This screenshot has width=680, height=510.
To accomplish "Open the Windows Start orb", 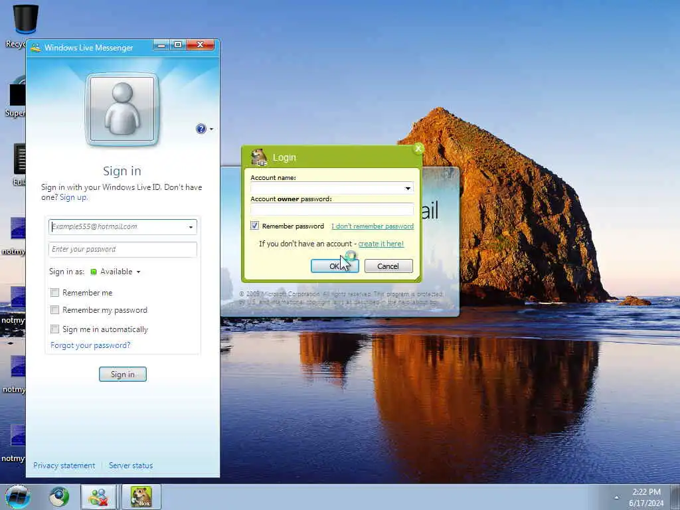I will point(18,497).
